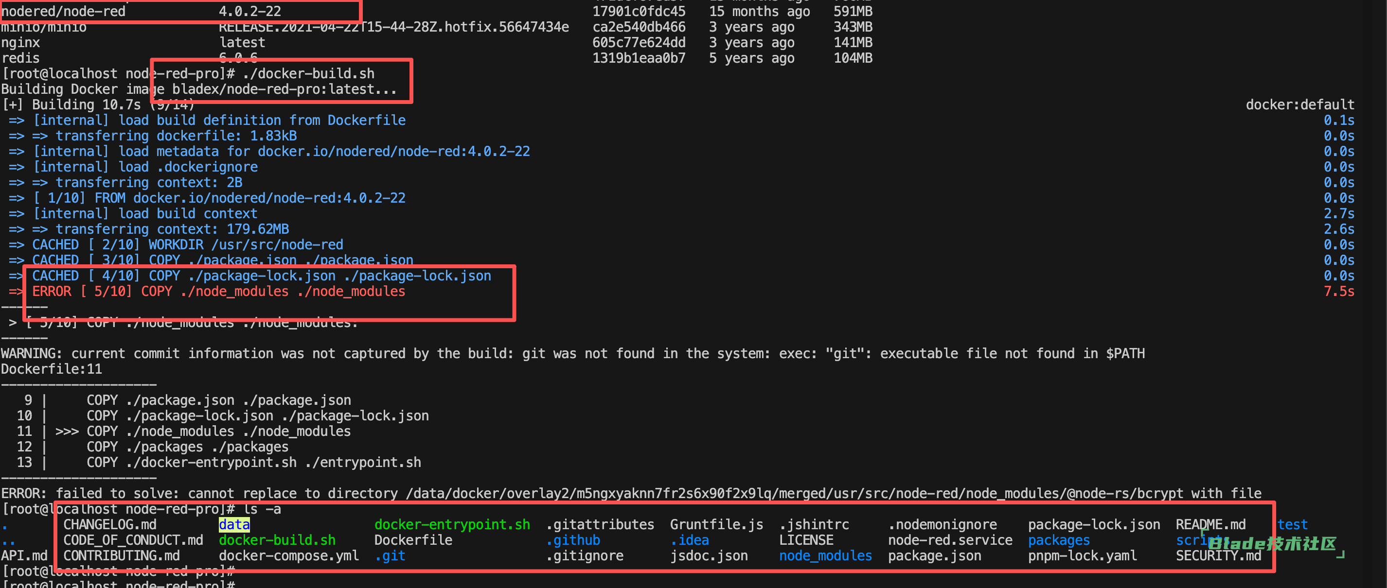Click the pnpm-lock.yaml file name

tap(1082, 556)
